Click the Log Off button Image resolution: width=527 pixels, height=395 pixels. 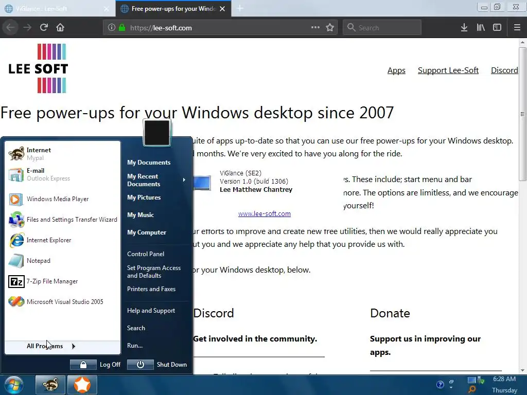coord(95,365)
